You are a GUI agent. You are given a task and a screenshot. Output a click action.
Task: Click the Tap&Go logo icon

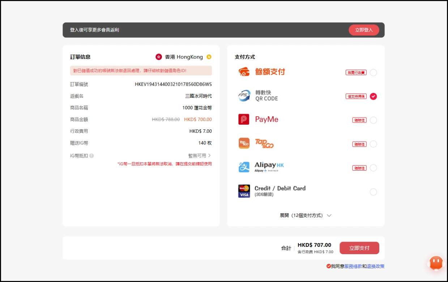pos(244,144)
